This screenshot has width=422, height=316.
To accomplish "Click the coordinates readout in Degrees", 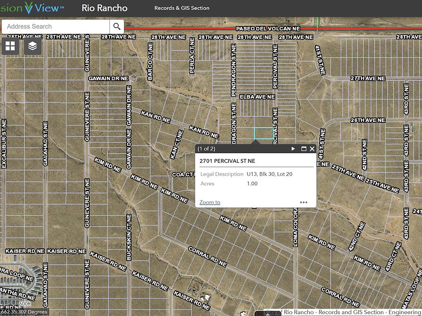I will [24, 312].
